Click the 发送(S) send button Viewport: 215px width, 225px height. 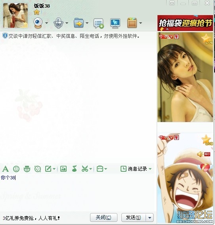[134, 217]
